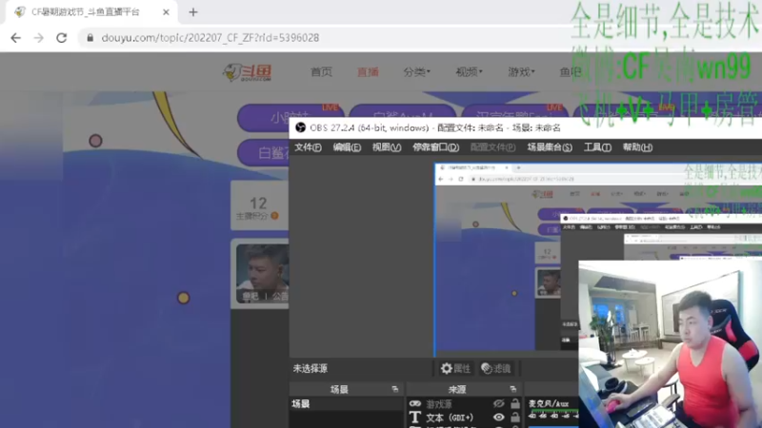Select the 游戏源 gamepad source icon
Screen dimensions: 762x428
coord(415,403)
